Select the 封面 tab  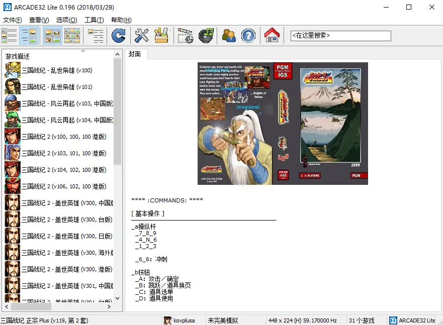point(135,54)
